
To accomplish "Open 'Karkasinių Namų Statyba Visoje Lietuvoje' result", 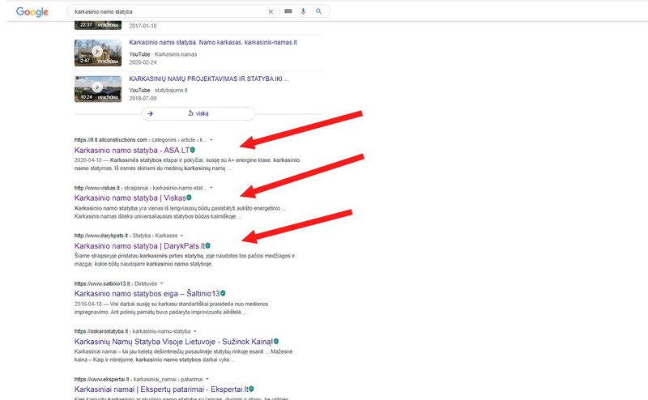I will click(x=173, y=342).
